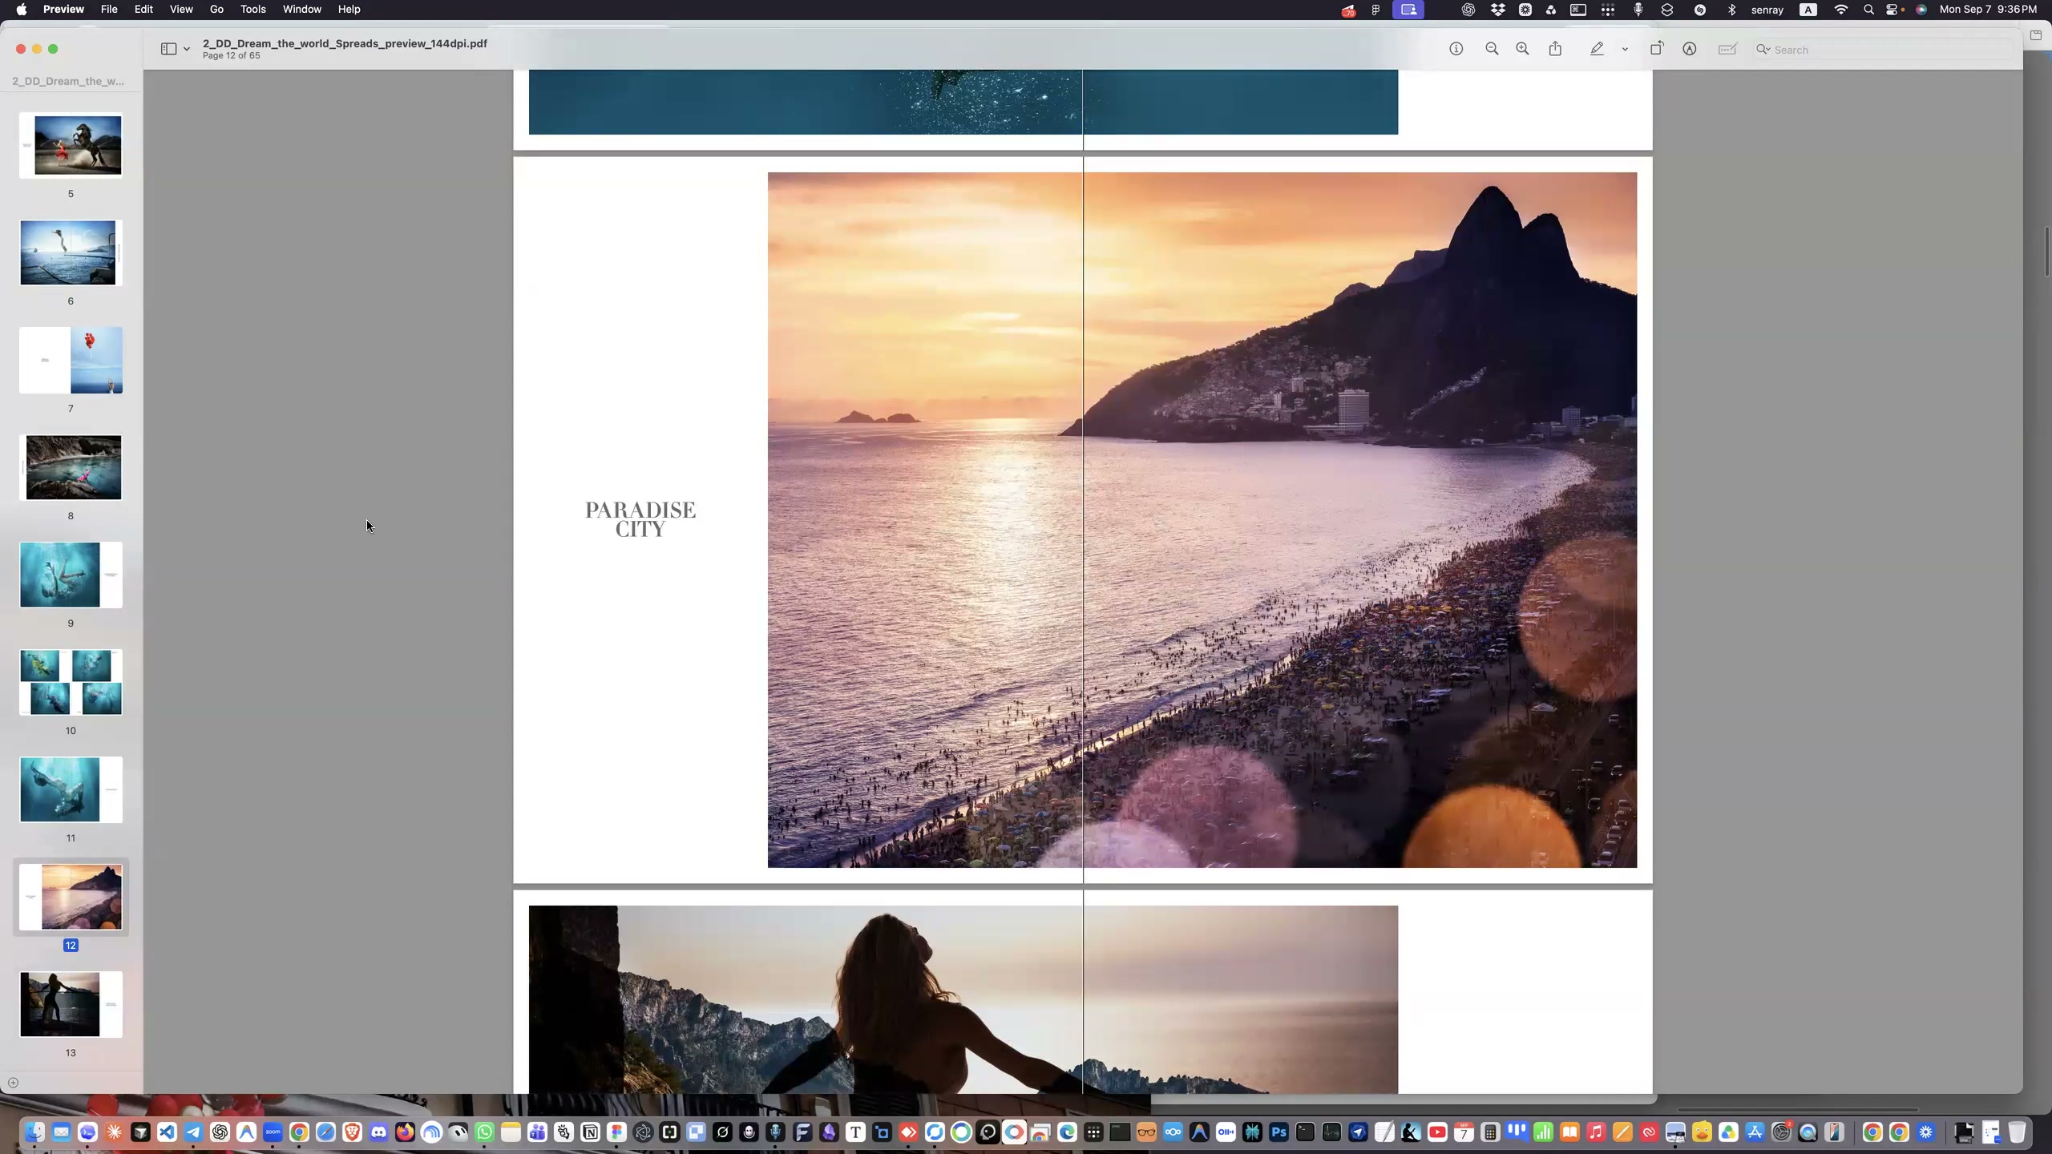The image size is (2052, 1154).
Task: Click the form filling toolbar icon
Action: (1727, 49)
